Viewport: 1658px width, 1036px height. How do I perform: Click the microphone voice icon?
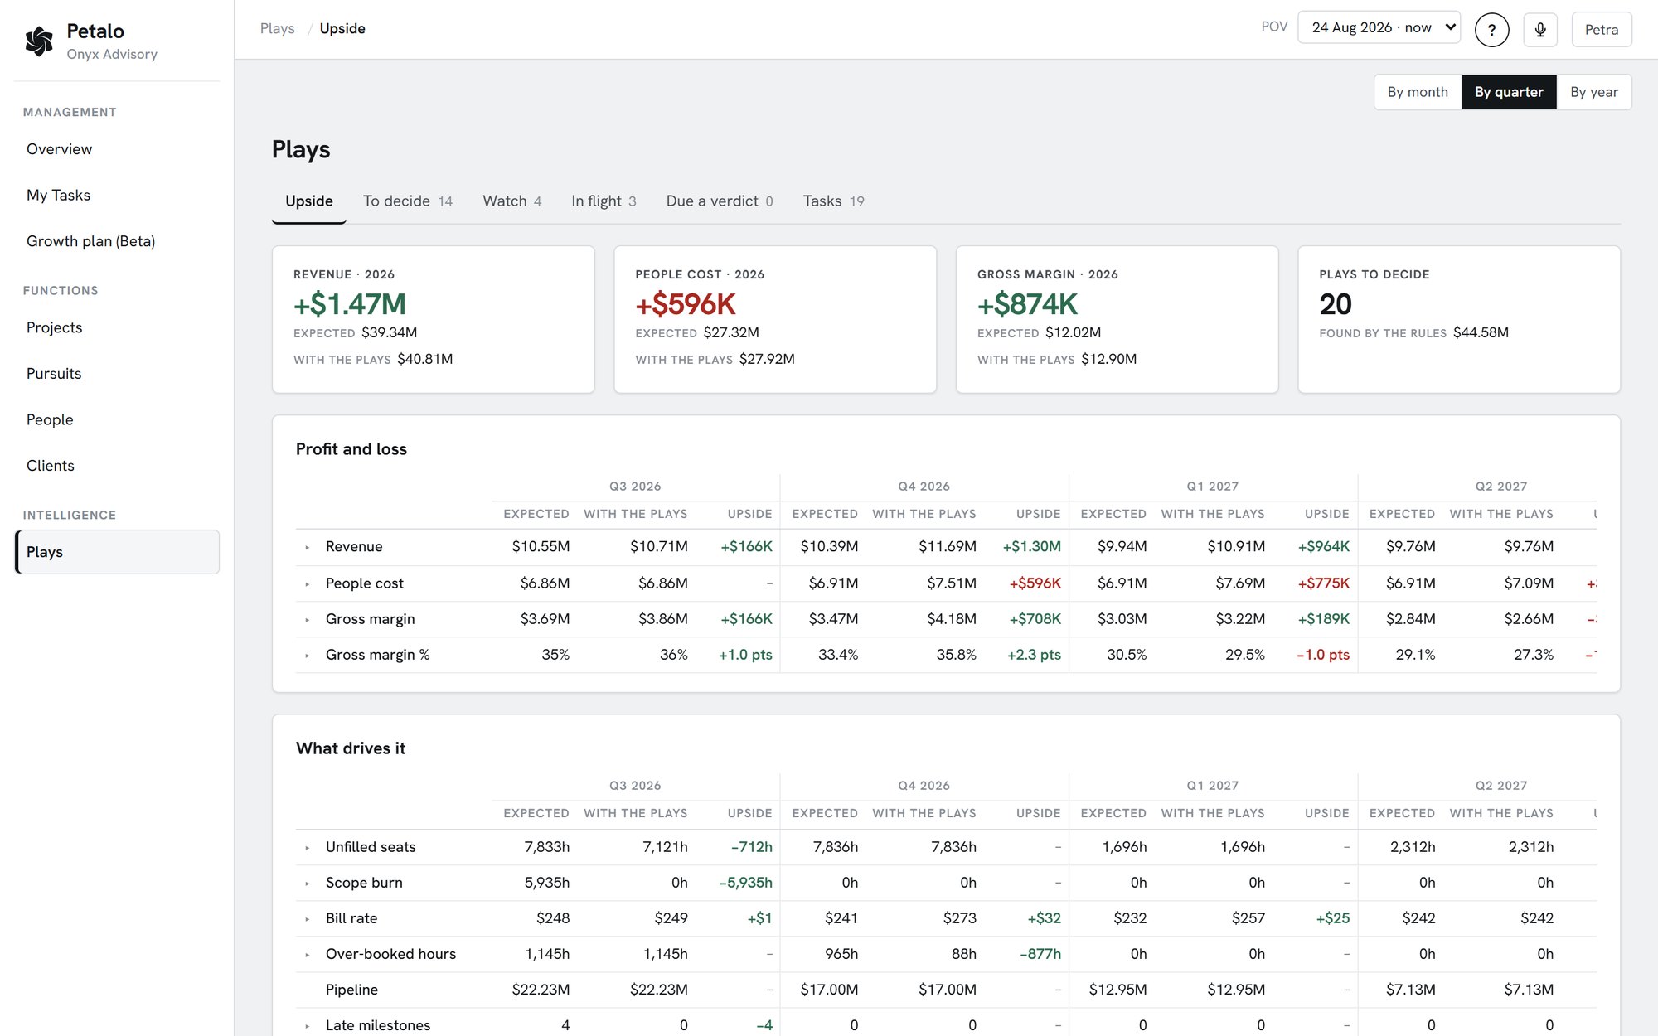click(1540, 29)
